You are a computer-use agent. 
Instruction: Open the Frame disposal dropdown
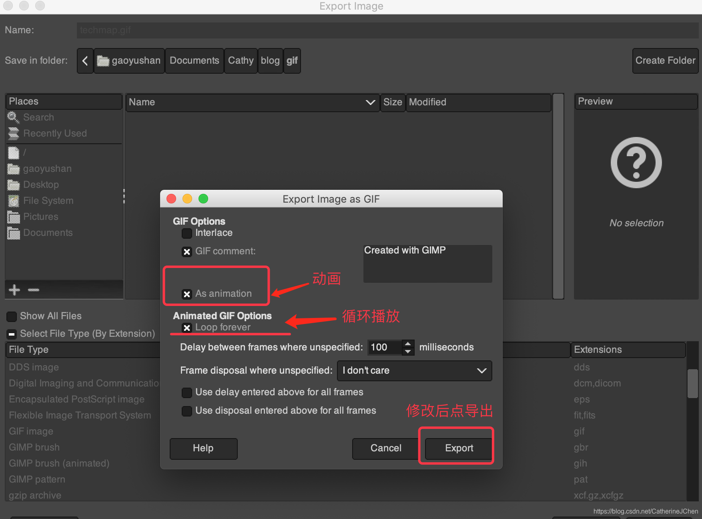click(415, 370)
